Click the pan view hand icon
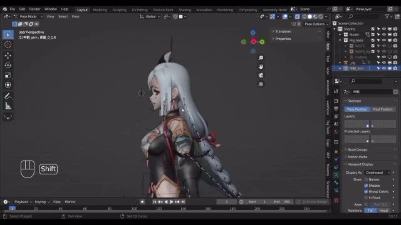This screenshot has width=401, height=225. click(x=261, y=67)
